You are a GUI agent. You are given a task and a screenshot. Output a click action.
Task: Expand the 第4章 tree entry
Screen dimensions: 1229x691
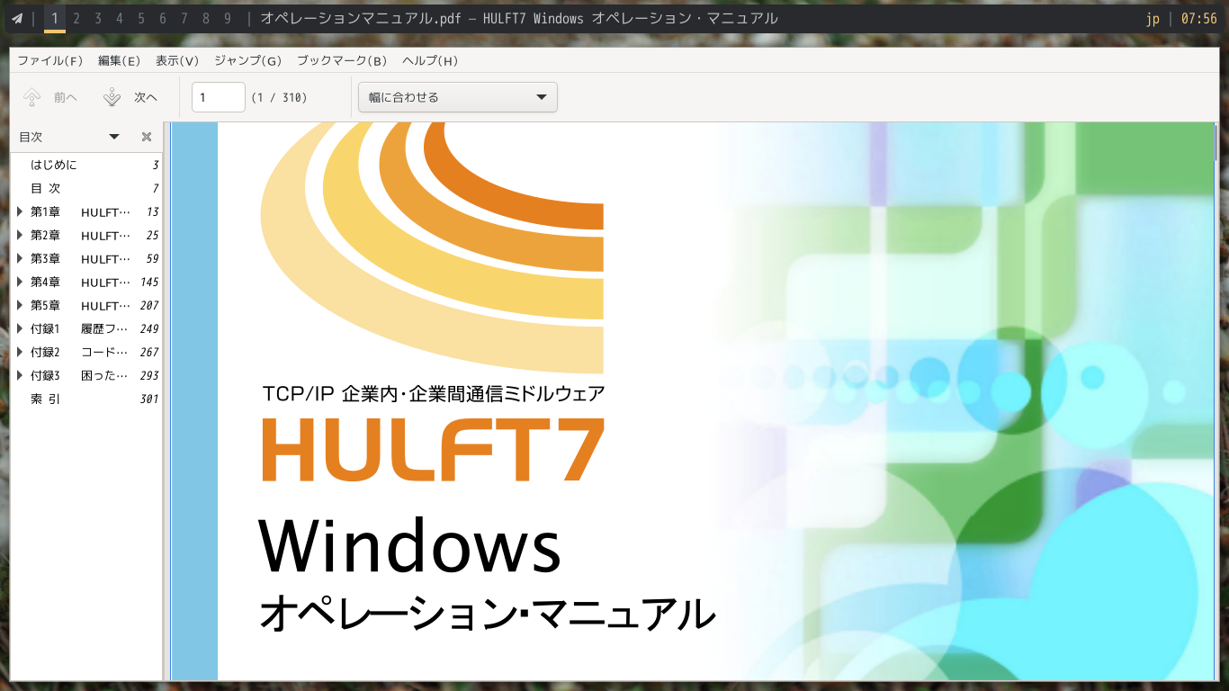21,282
